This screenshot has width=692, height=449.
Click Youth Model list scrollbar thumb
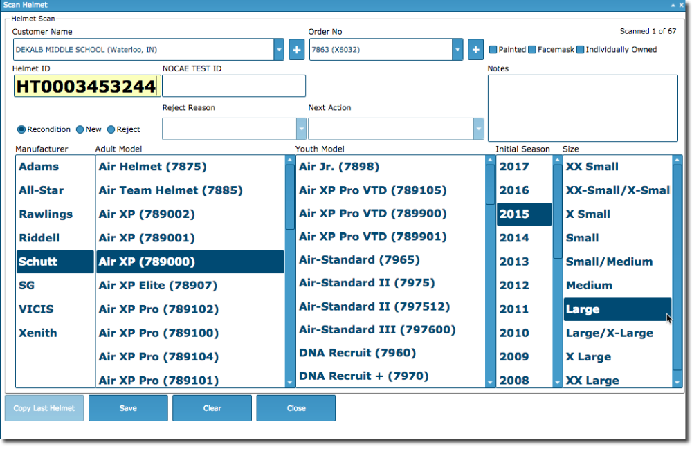[490, 184]
